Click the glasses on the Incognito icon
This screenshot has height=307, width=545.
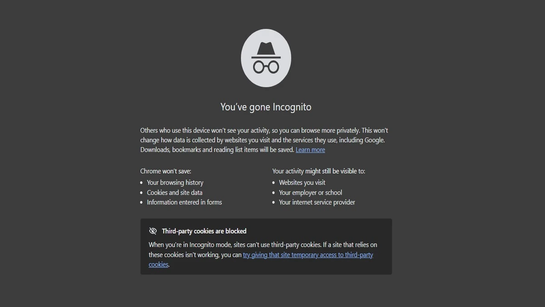266,66
